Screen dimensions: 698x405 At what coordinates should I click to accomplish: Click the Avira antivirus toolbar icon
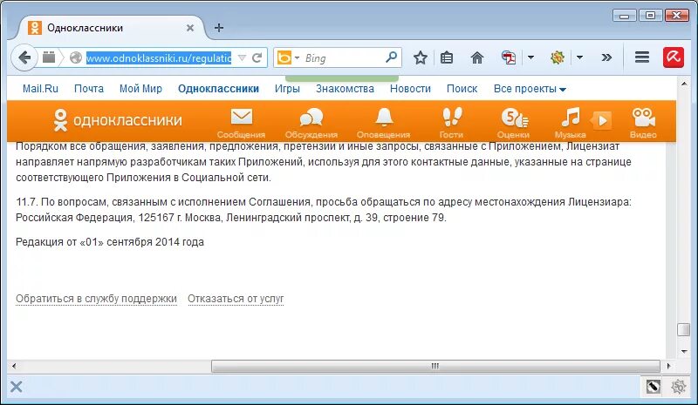click(x=673, y=57)
